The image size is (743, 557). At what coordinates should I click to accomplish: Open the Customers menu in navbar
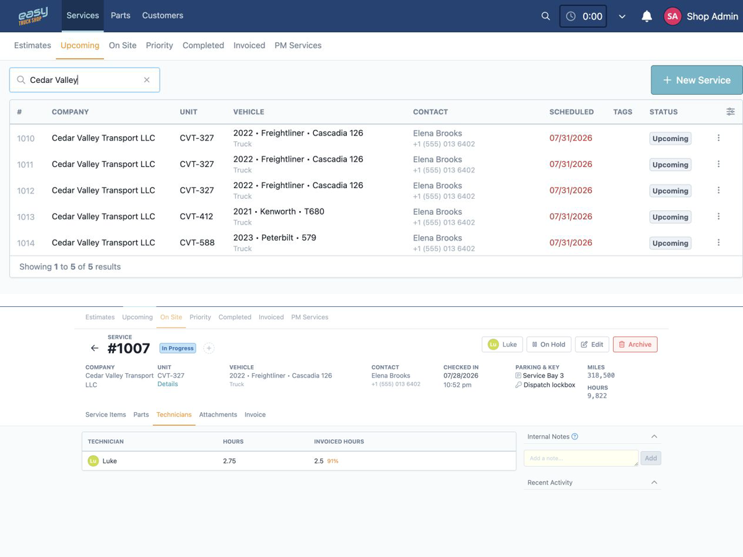(x=162, y=15)
